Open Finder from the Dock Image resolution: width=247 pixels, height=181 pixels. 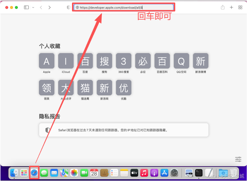tap(14, 173)
